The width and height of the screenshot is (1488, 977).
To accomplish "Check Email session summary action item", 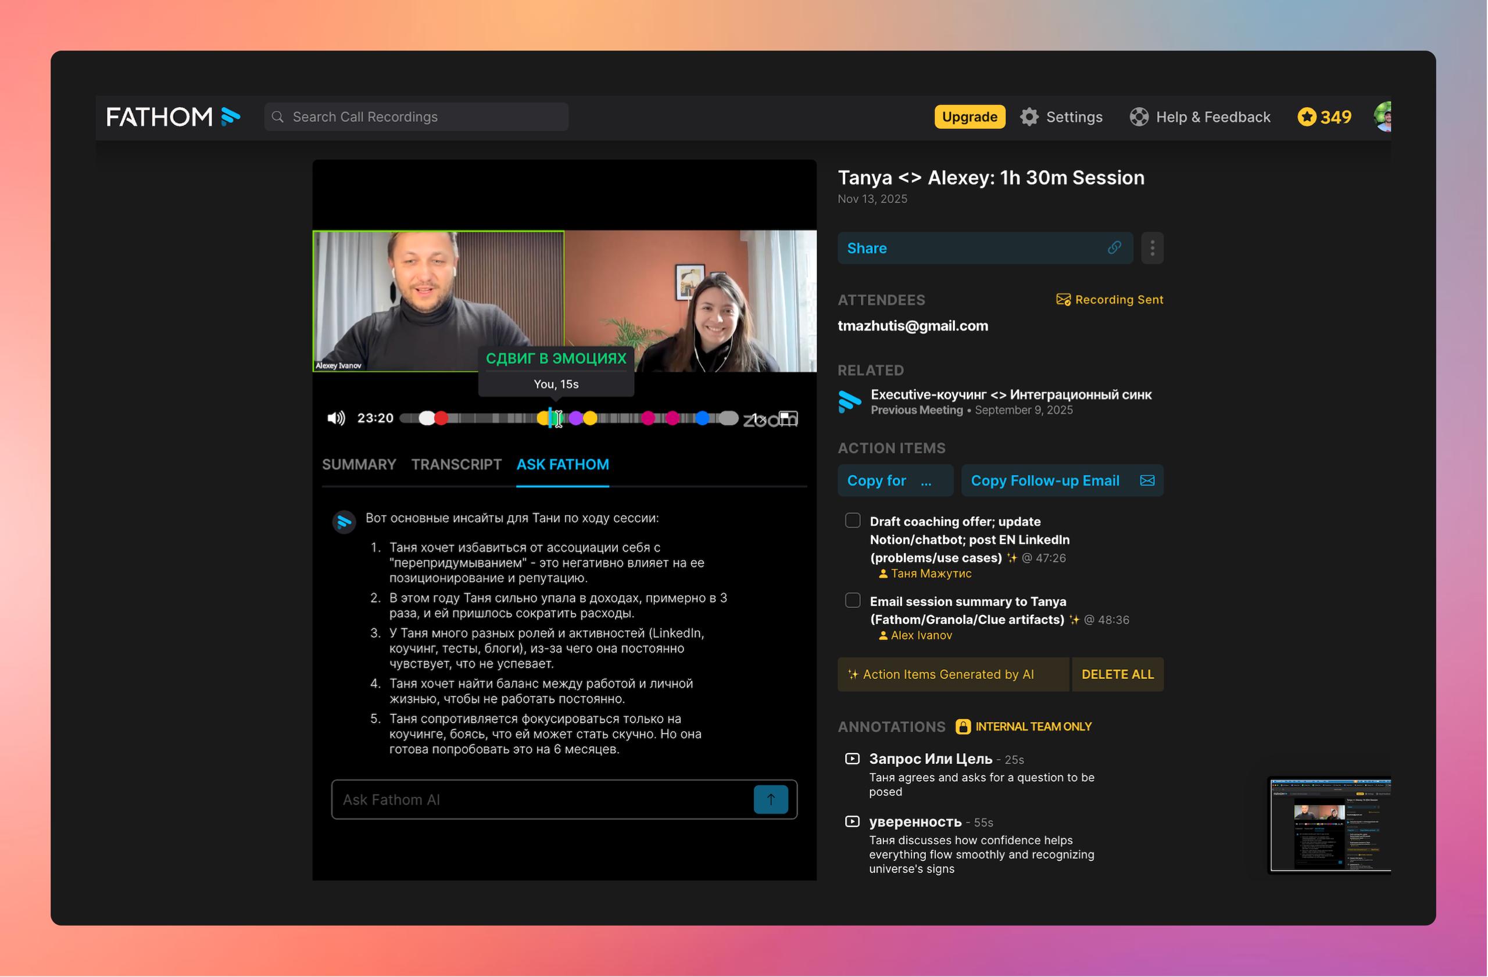I will click(x=852, y=601).
